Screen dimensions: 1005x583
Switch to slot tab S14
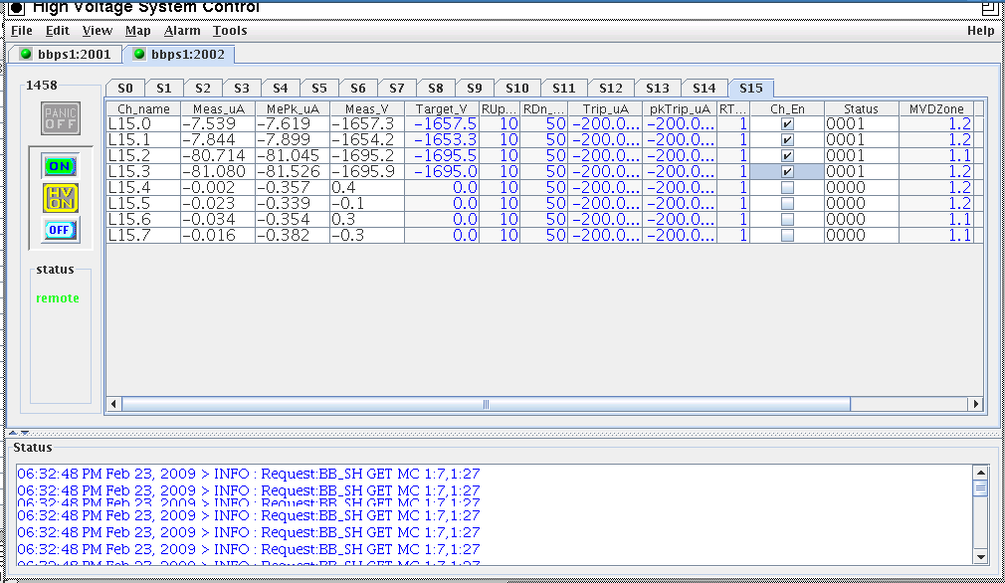(x=704, y=89)
